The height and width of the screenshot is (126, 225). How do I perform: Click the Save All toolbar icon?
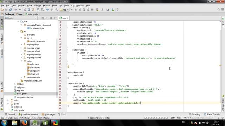pos(6,10)
